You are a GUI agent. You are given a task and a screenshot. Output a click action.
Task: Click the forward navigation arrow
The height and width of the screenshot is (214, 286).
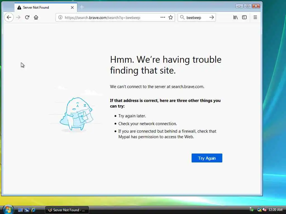click(18, 18)
